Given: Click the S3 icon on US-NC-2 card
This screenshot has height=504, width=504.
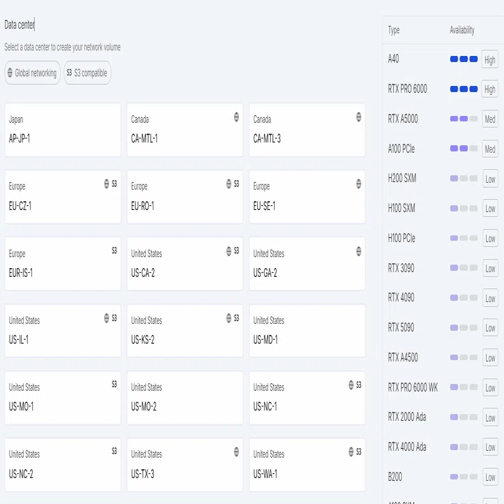Looking at the screenshot, I should [114, 451].
